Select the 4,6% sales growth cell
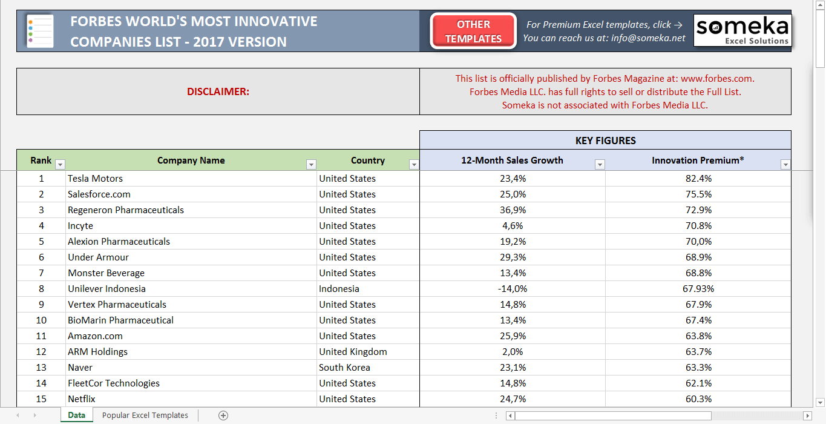826x424 pixels. (x=513, y=226)
